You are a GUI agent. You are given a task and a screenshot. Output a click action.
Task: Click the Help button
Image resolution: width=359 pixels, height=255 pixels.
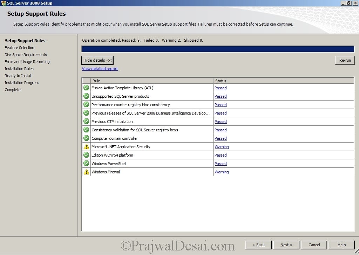[x=341, y=245]
